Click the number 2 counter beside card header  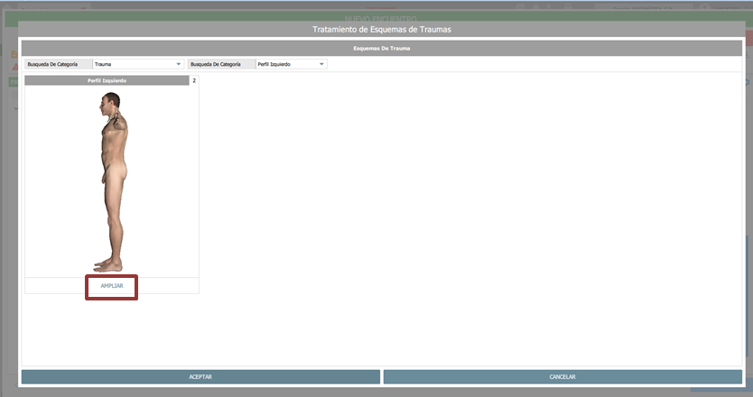click(194, 81)
